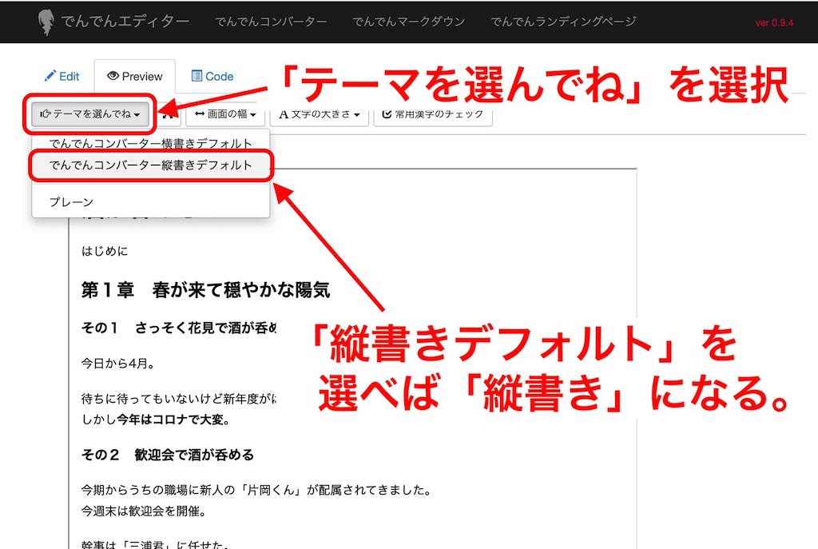
Task: Select the プレーン theme option
Action: [71, 202]
